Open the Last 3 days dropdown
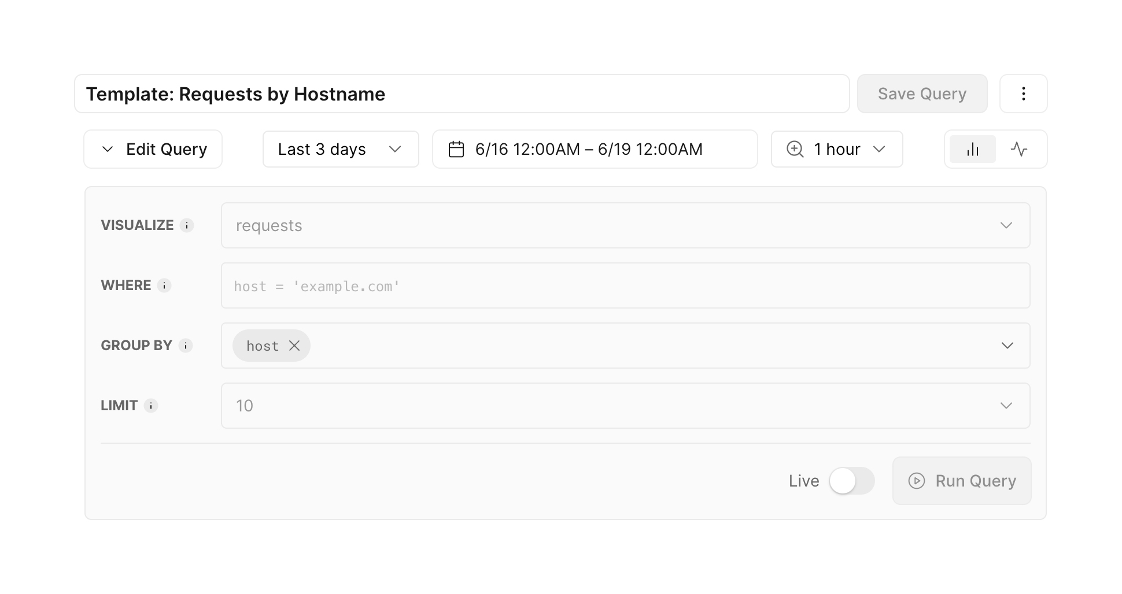This screenshot has height=594, width=1122. 340,150
